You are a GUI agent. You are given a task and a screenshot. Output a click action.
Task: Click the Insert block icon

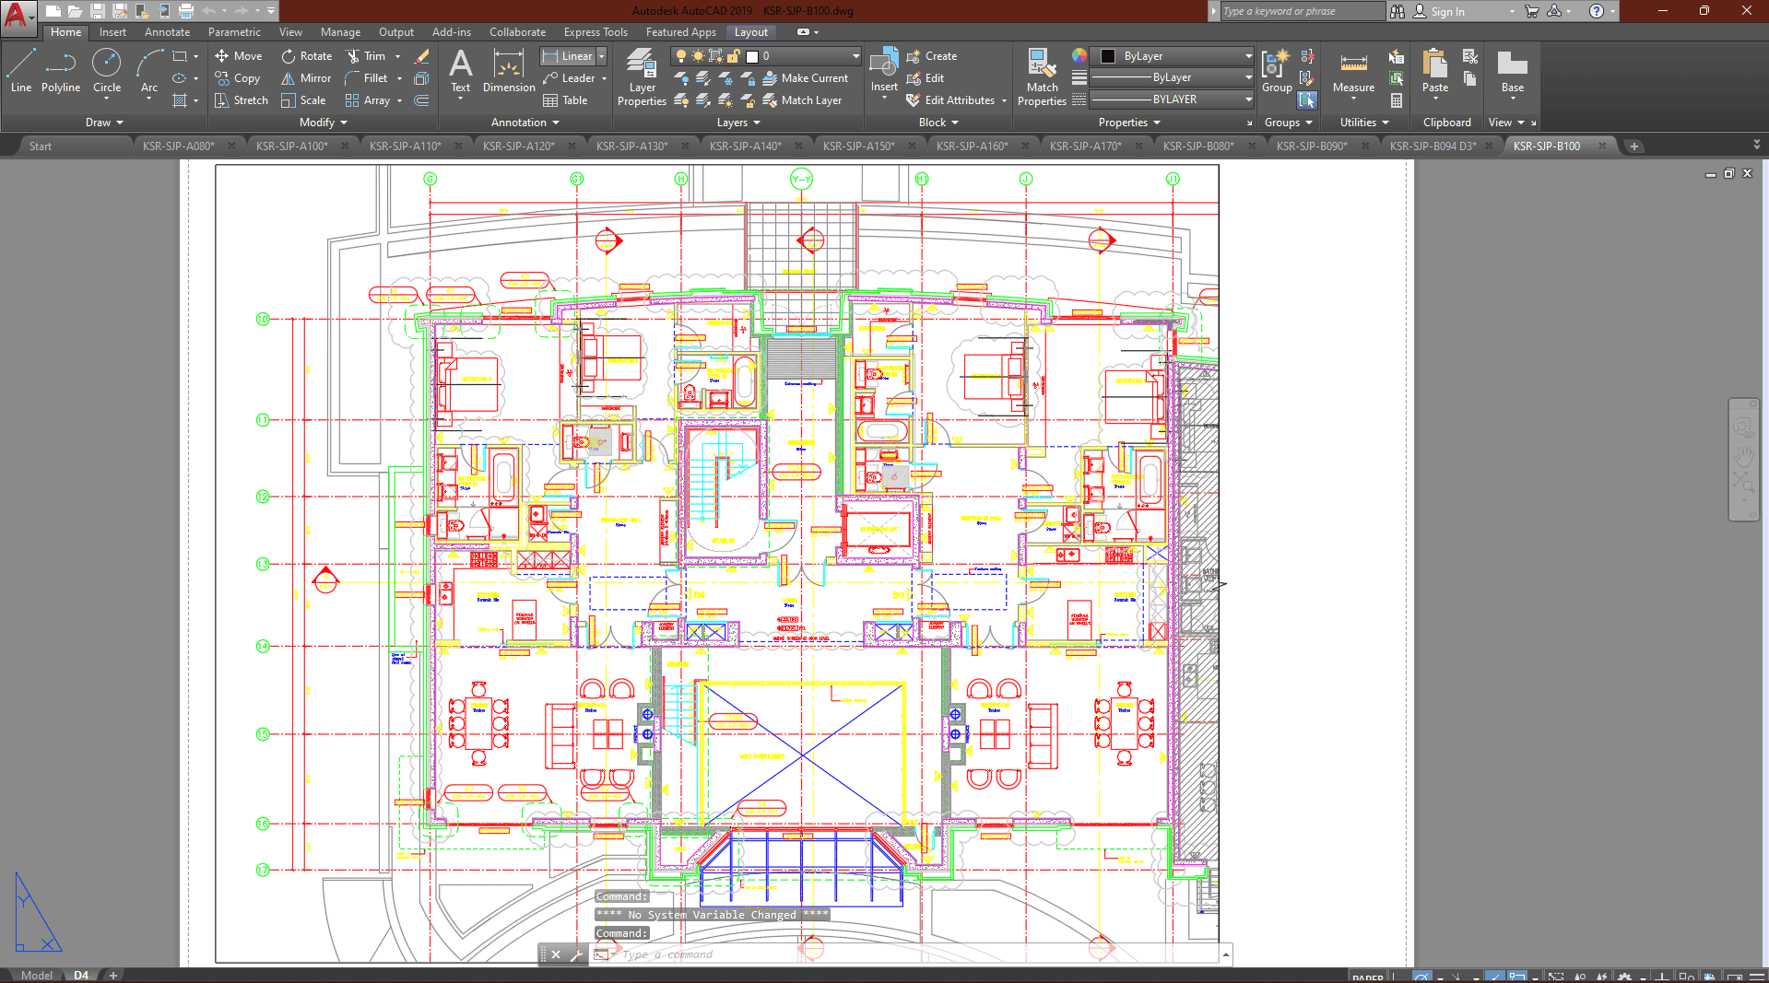click(x=884, y=69)
